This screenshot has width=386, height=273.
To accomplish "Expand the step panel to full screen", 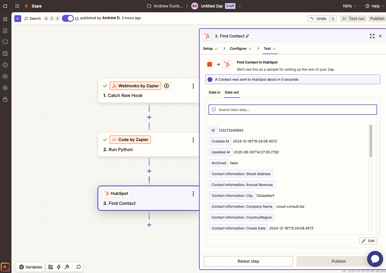I will pyautogui.click(x=372, y=36).
